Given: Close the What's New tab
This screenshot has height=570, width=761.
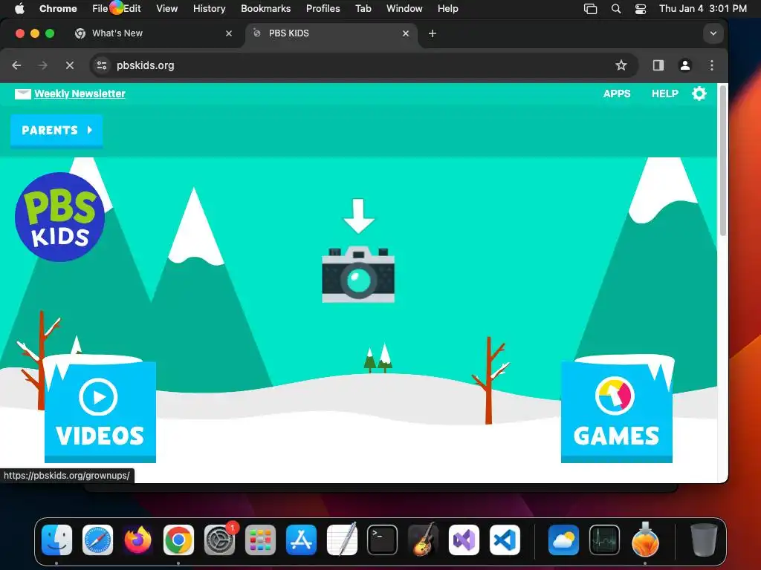Looking at the screenshot, I should point(229,33).
